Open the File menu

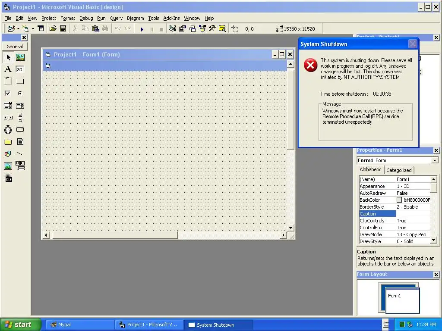click(x=8, y=18)
